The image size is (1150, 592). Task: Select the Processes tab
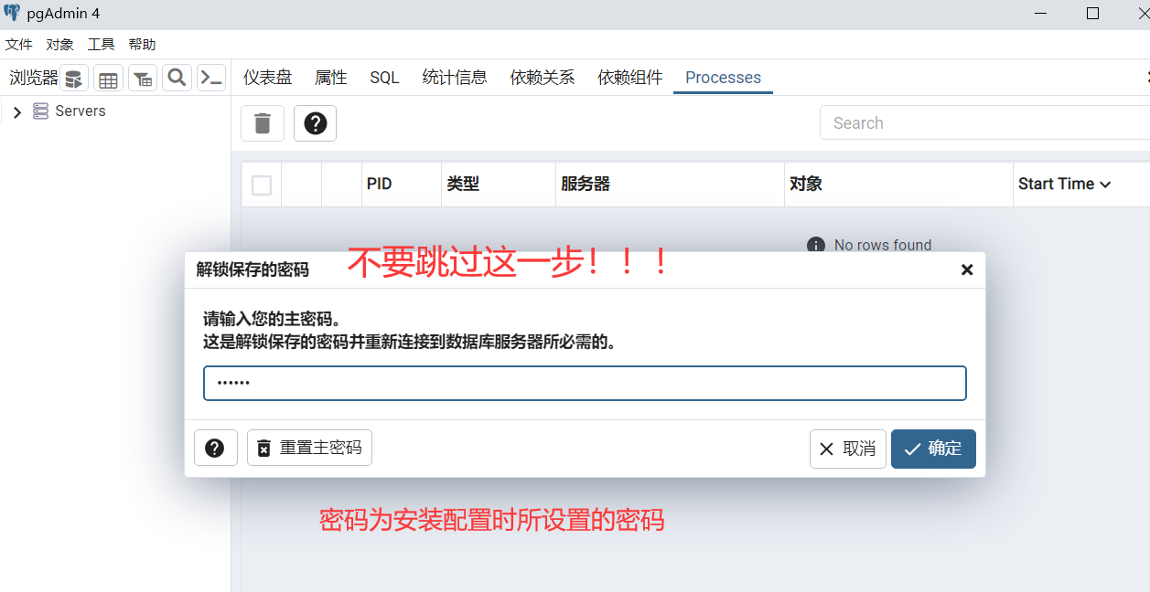tap(723, 78)
